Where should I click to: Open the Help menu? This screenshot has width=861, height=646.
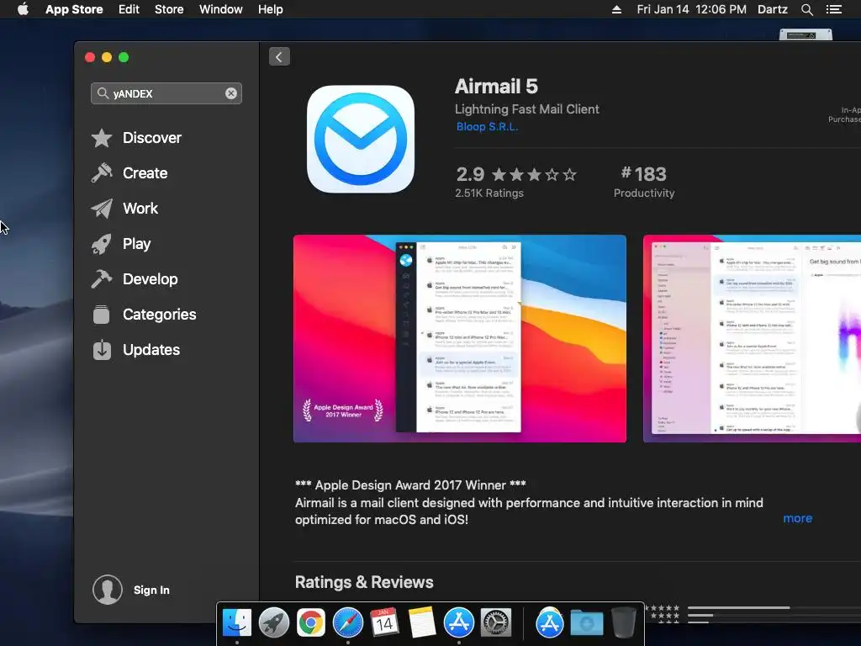pyautogui.click(x=271, y=9)
